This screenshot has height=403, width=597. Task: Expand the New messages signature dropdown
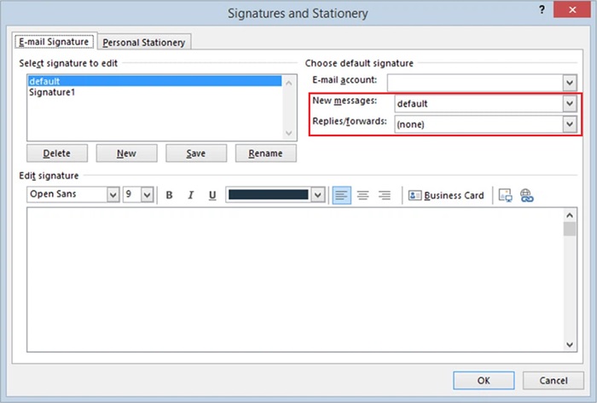pos(570,103)
